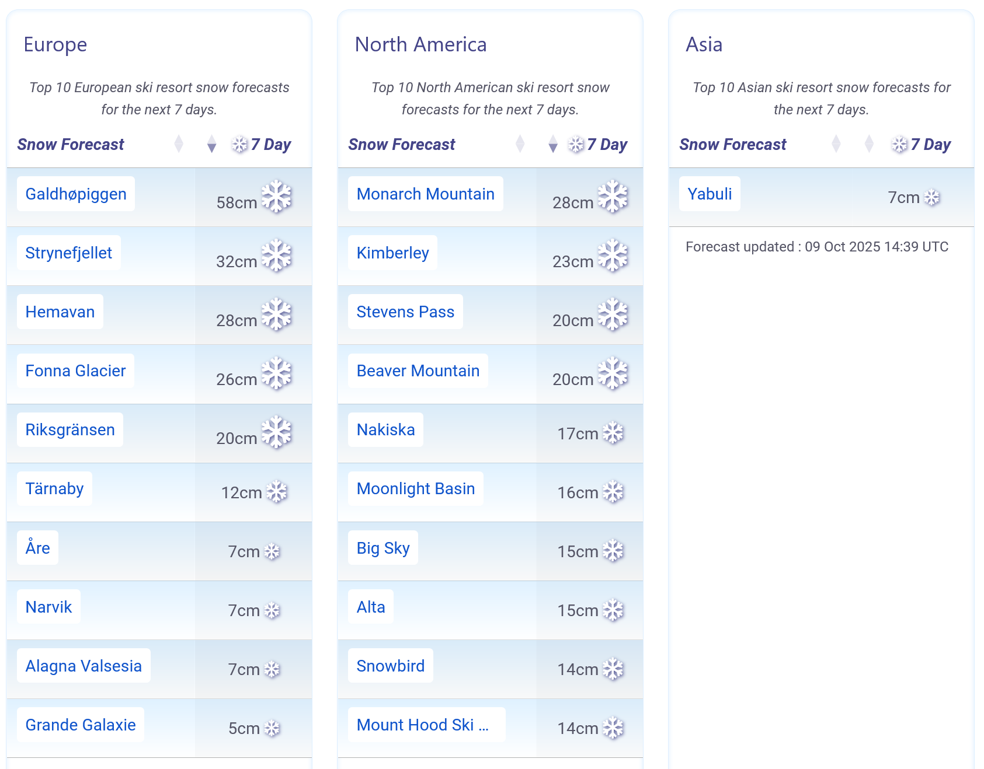Click the Asia Snow Forecast column header

point(733,144)
